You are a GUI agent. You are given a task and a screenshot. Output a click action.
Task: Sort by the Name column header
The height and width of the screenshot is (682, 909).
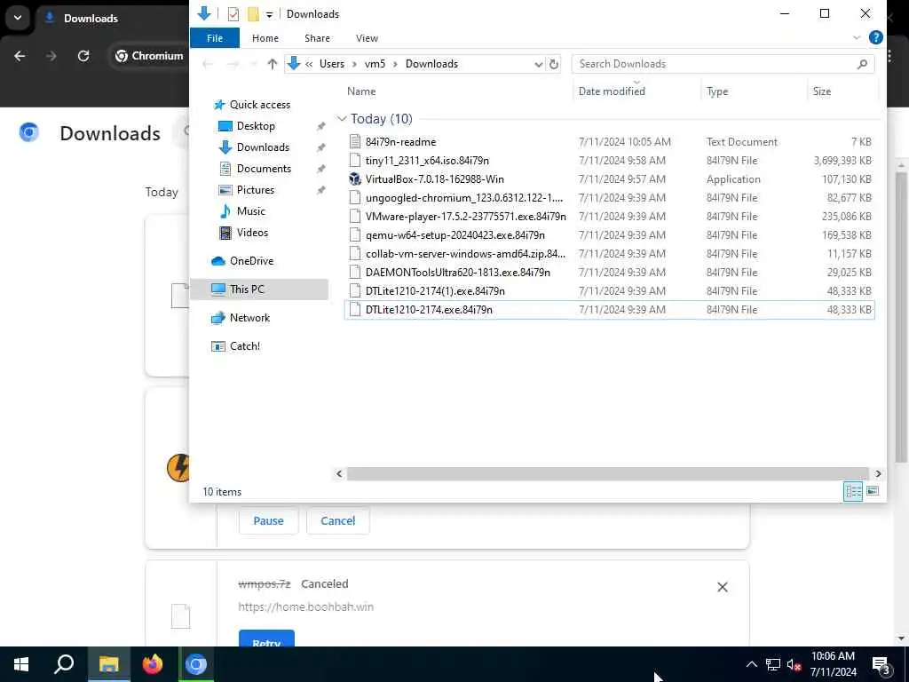[x=361, y=91]
